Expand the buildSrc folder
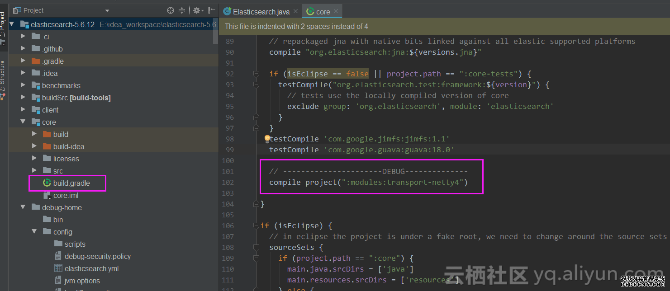 pos(23,98)
